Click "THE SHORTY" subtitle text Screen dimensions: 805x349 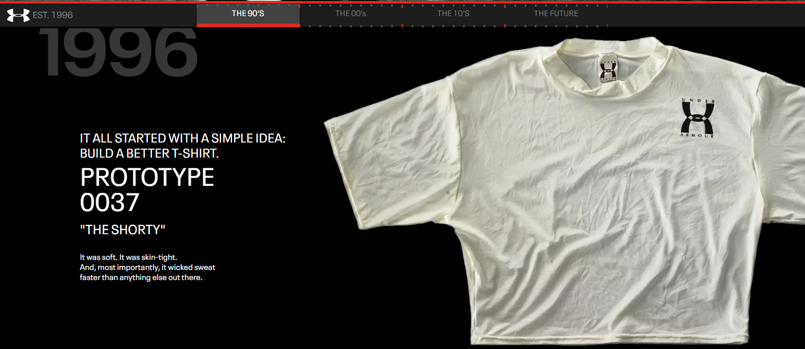[122, 230]
